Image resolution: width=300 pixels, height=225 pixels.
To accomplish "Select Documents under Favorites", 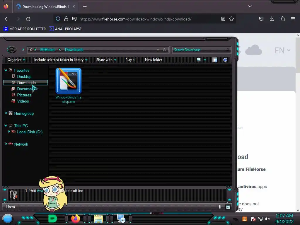I will coord(24,89).
